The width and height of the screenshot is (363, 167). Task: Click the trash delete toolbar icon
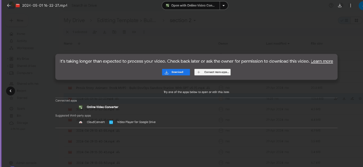coord(124,32)
